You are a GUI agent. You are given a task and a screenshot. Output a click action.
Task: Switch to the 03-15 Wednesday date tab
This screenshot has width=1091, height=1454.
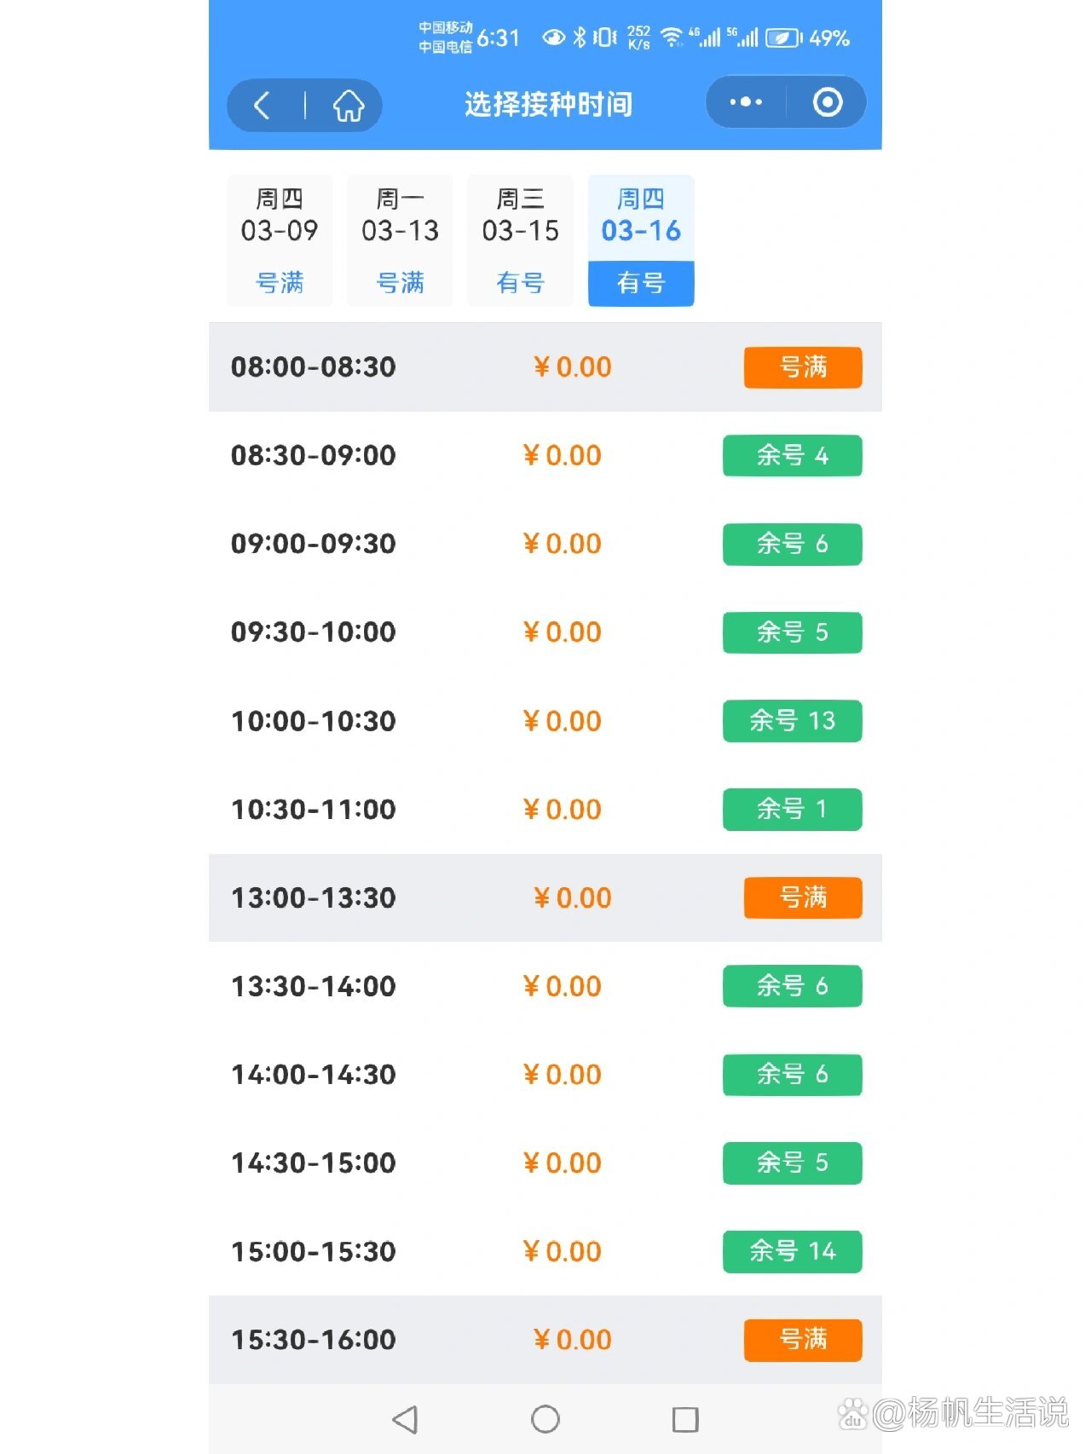520,240
